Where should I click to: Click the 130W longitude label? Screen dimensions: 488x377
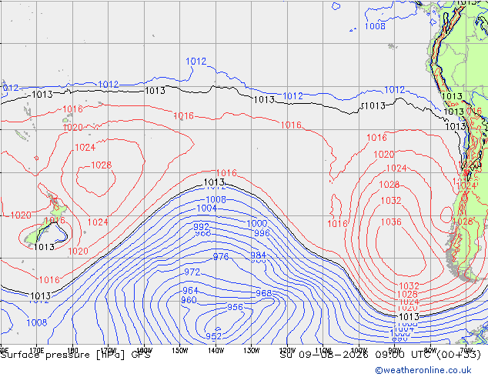pos(252,350)
